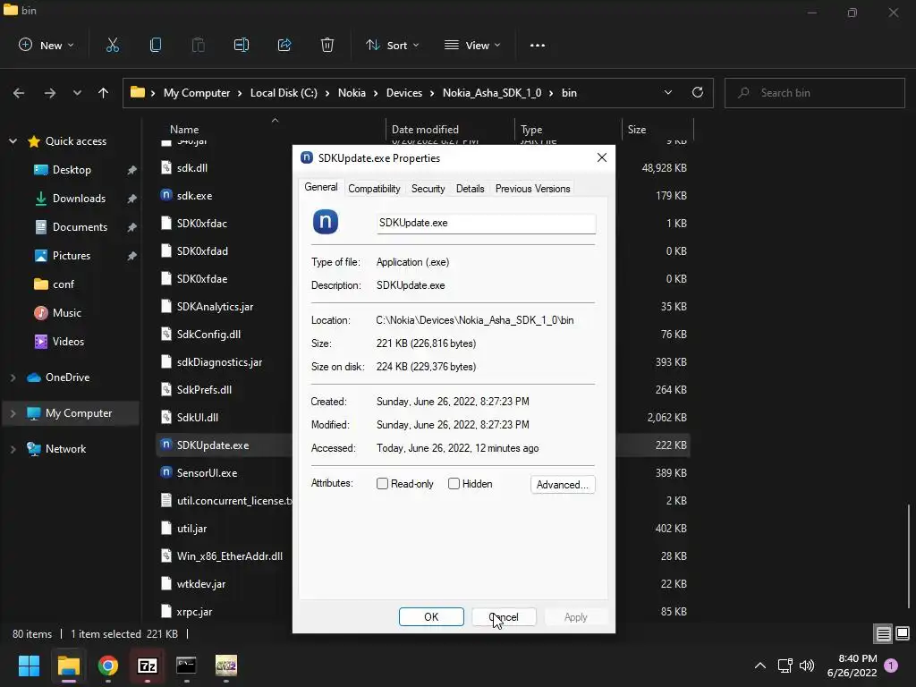The image size is (916, 687).
Task: Toggle the Read-only checkbox
Action: pyautogui.click(x=382, y=484)
